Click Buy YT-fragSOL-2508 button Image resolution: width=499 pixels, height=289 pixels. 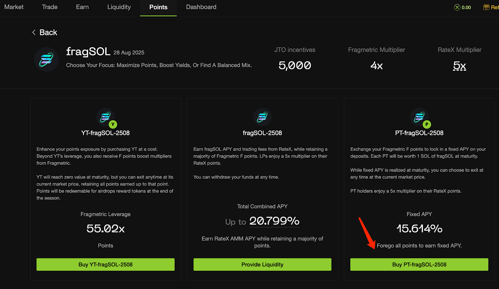coord(106,264)
